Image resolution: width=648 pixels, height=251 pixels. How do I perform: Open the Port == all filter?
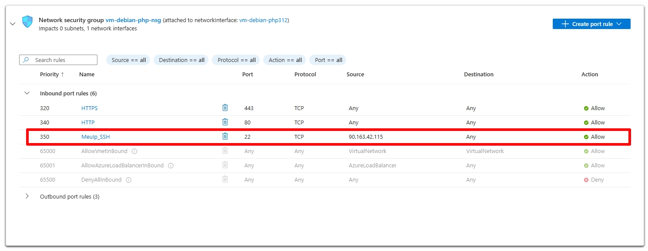[328, 60]
